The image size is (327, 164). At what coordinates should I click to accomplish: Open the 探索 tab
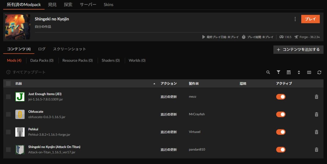click(68, 5)
